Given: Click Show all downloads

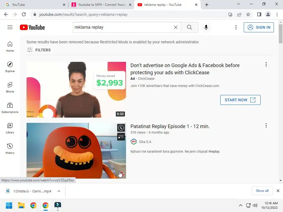Looking at the screenshot, I should [262, 191].
